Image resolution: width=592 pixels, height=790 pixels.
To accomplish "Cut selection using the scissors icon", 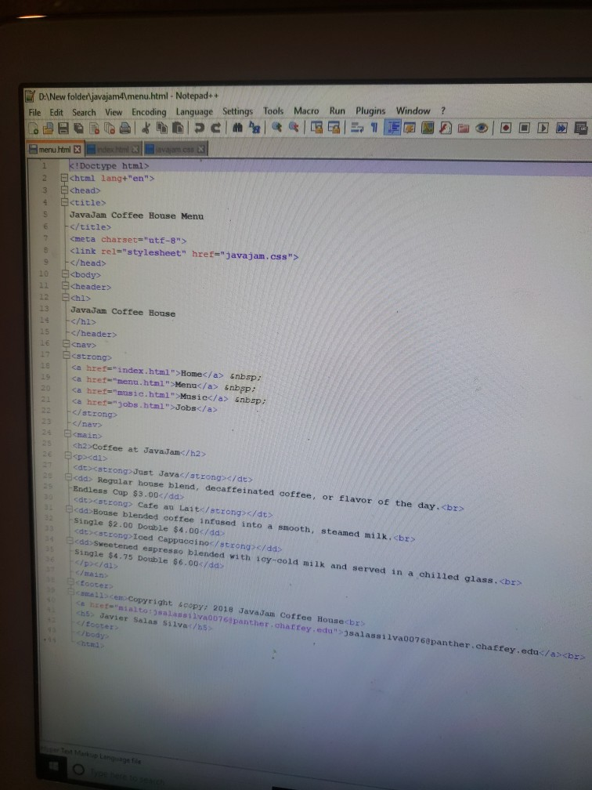I will 146,128.
